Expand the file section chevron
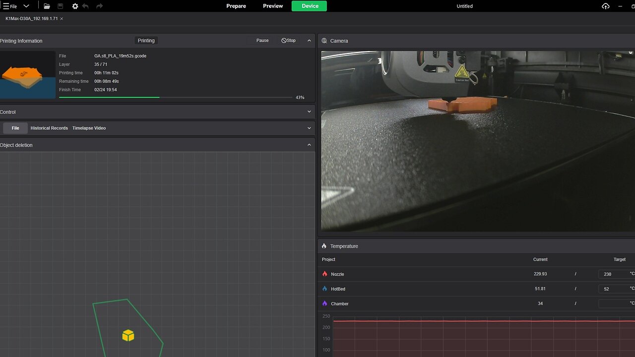The image size is (635, 357). [x=309, y=128]
